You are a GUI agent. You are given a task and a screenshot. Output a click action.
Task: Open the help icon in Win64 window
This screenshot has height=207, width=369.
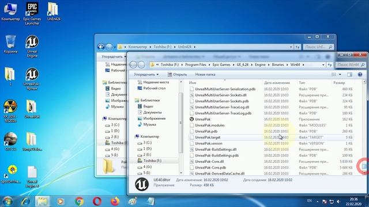click(x=360, y=74)
